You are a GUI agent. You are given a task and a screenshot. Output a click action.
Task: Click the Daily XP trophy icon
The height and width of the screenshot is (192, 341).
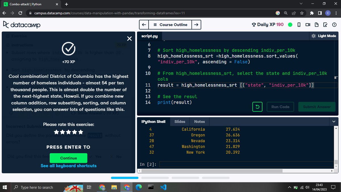coord(254,25)
